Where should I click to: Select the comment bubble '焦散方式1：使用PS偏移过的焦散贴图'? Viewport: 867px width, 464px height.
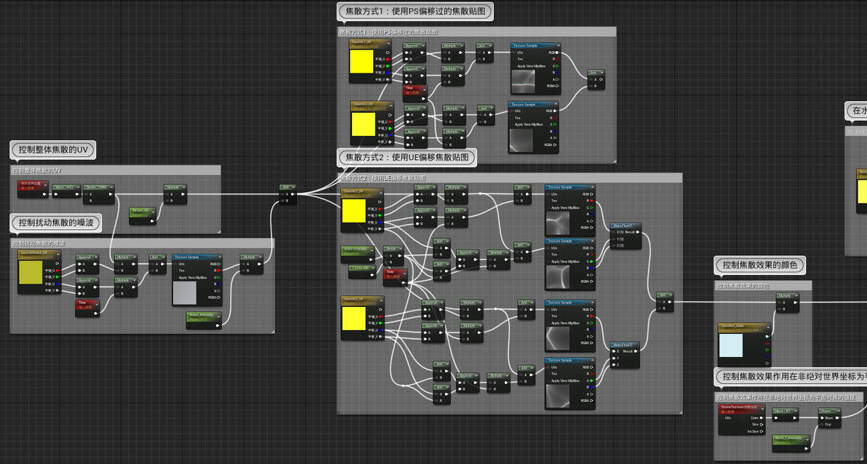pyautogui.click(x=415, y=11)
